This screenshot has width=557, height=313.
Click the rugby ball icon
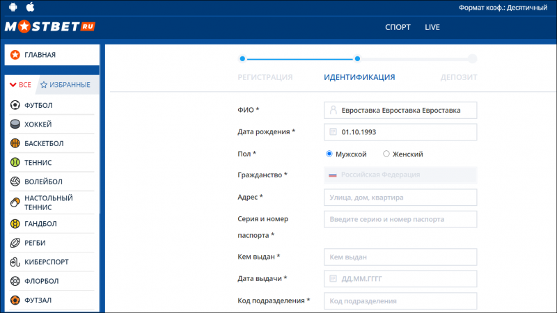pos(15,243)
